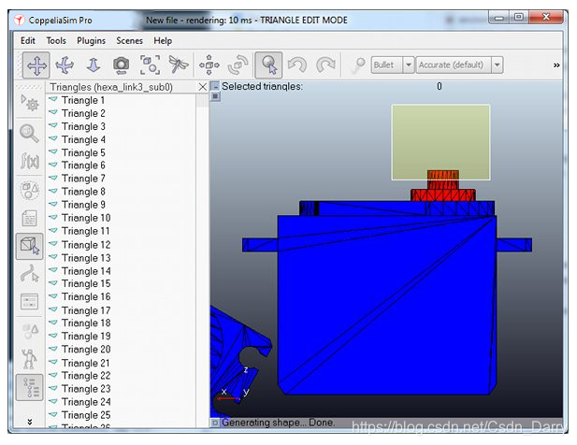
Task: Open the scripts icon in sidebar
Action: (x=29, y=219)
